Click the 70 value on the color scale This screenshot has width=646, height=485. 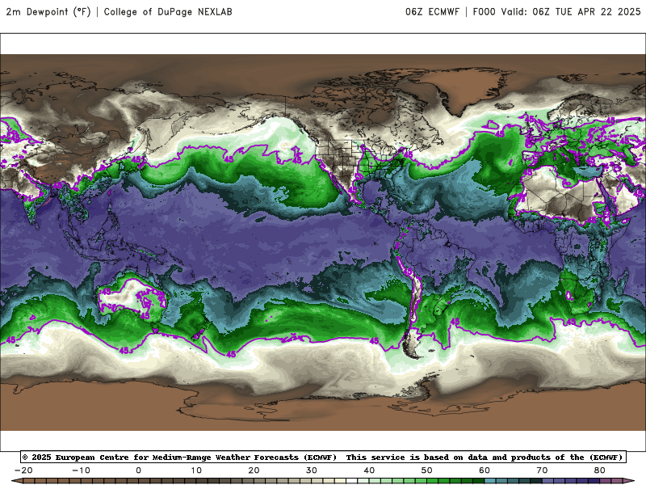[x=542, y=470]
